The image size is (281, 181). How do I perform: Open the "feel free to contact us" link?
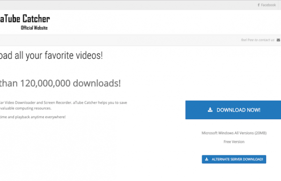(258, 40)
